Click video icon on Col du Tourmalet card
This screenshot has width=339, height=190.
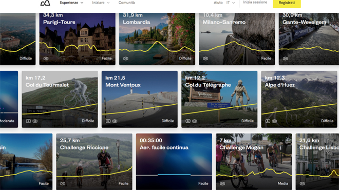(x=28, y=121)
